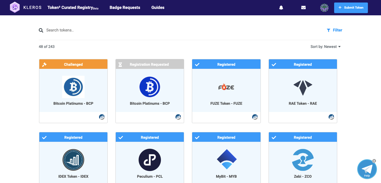Screen dimensions: 381x183
Task: Open the Telegram Help chat bubble
Action: (x=367, y=169)
